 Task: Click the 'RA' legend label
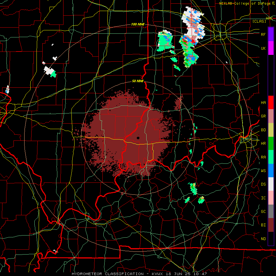pos(263,157)
